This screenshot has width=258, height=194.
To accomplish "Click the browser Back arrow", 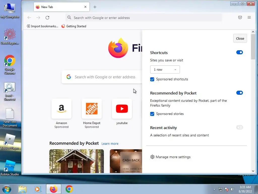I will pos(29,18).
